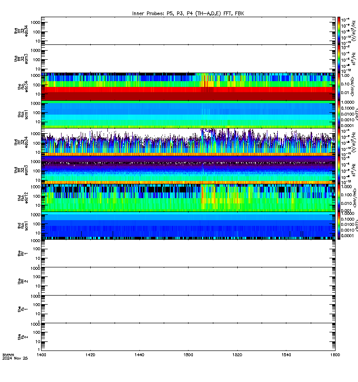This screenshot has height=382, width=358.
Task: Select the 1520 time axis label
Action: (x=237, y=355)
